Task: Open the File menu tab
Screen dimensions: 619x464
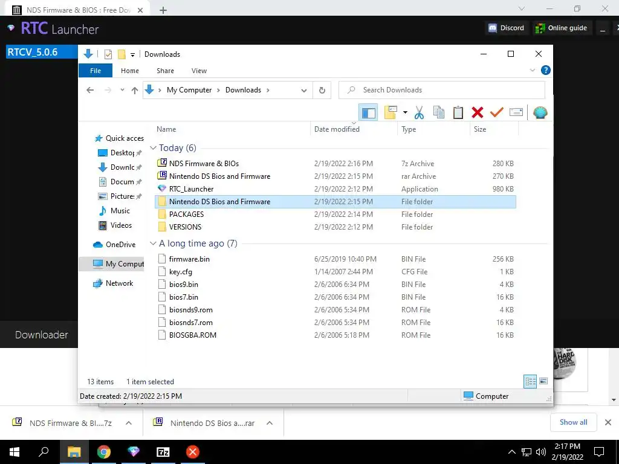Action: click(96, 71)
